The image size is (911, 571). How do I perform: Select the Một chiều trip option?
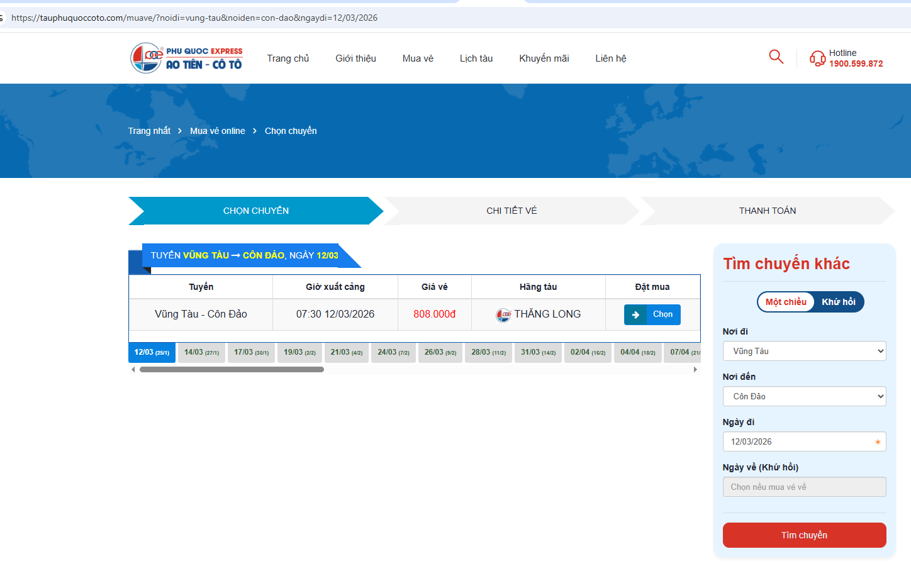tap(786, 302)
